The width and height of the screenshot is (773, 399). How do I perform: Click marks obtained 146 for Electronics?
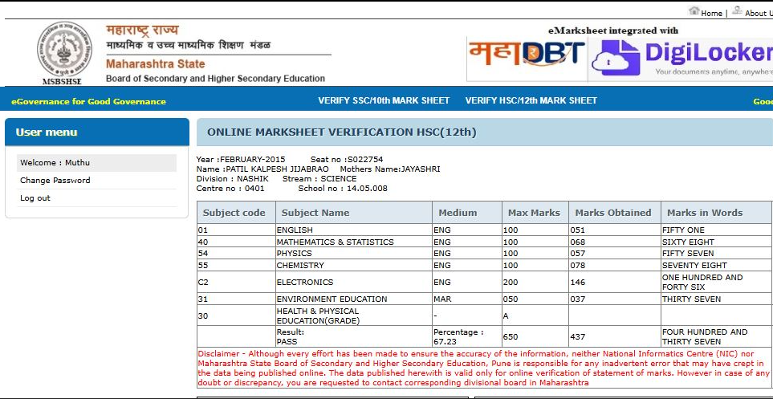pyautogui.click(x=614, y=282)
